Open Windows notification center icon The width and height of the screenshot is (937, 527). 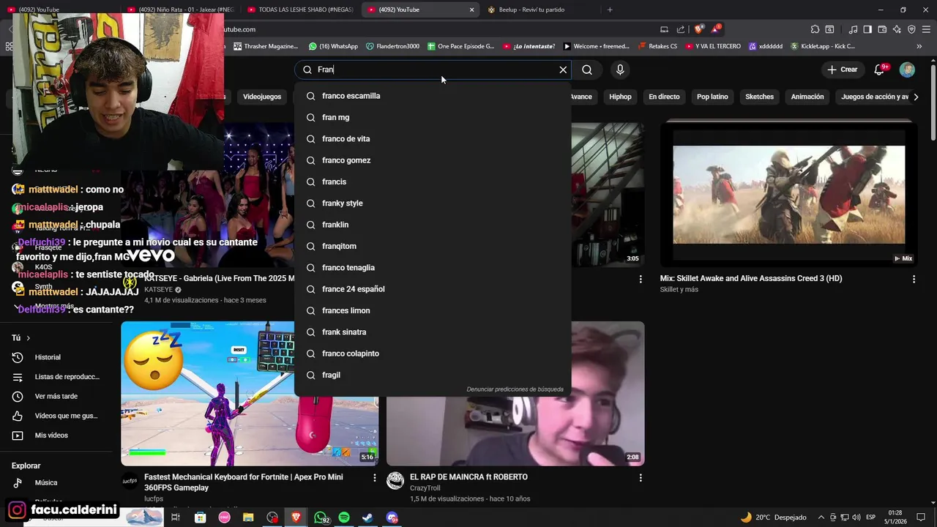(921, 517)
